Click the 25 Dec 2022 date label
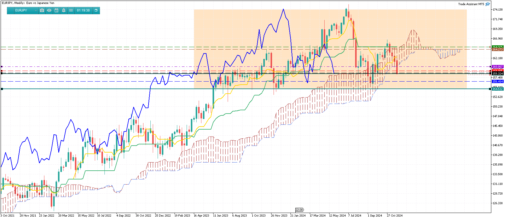The image size is (507, 219). (x=163, y=216)
